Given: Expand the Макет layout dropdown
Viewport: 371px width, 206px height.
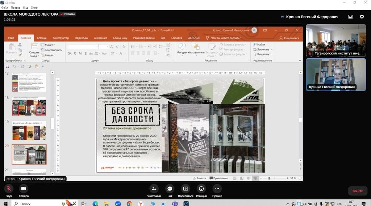Looking at the screenshot, I should 47,45.
